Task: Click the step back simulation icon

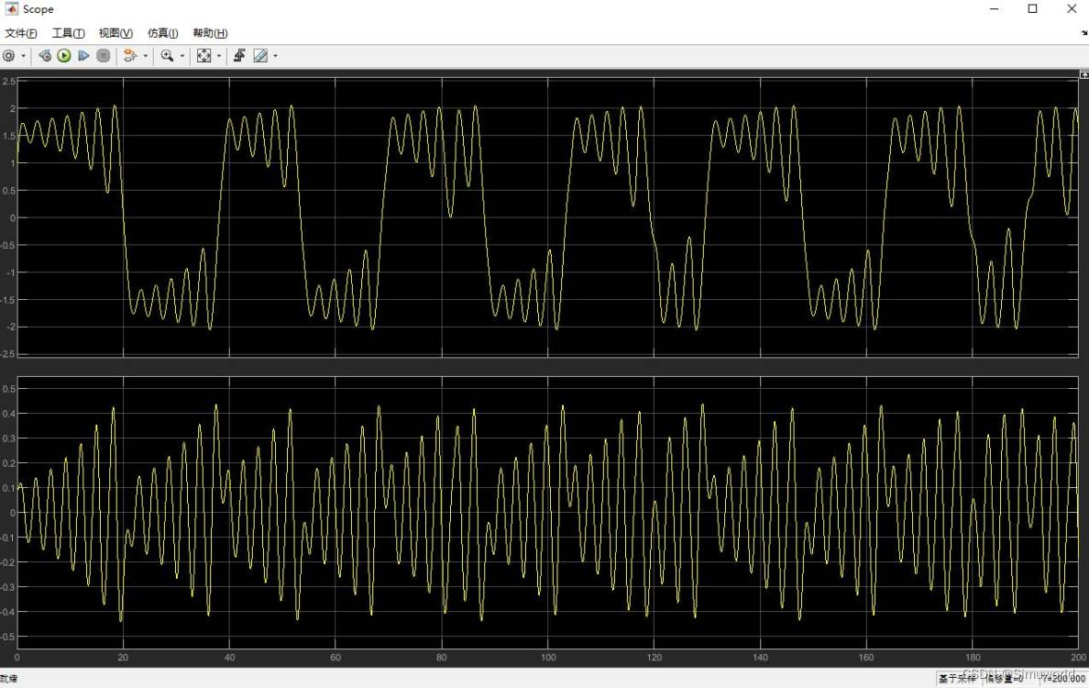Action: point(44,56)
